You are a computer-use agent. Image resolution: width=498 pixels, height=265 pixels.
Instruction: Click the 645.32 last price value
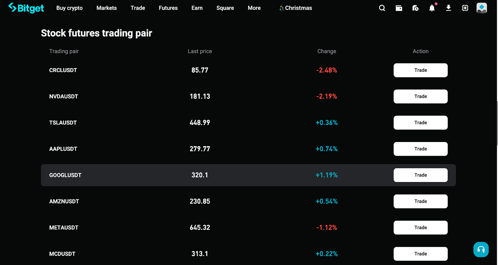200,228
